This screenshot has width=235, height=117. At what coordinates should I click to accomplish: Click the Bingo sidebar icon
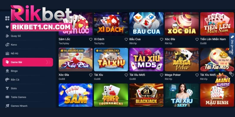[7, 71]
